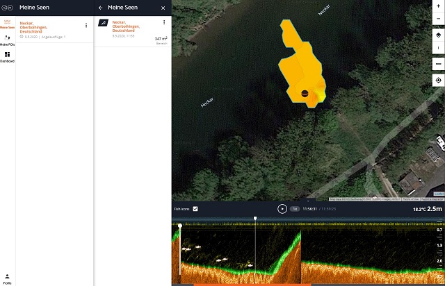Collapse the sonar panel with the small chevron handle

308,201
